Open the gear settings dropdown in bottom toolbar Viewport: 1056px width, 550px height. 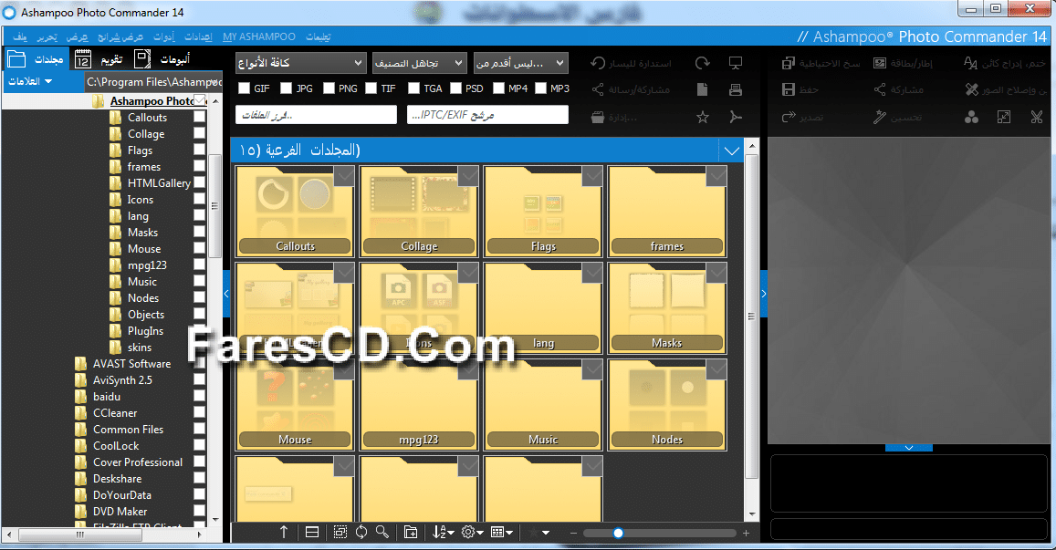(x=472, y=532)
